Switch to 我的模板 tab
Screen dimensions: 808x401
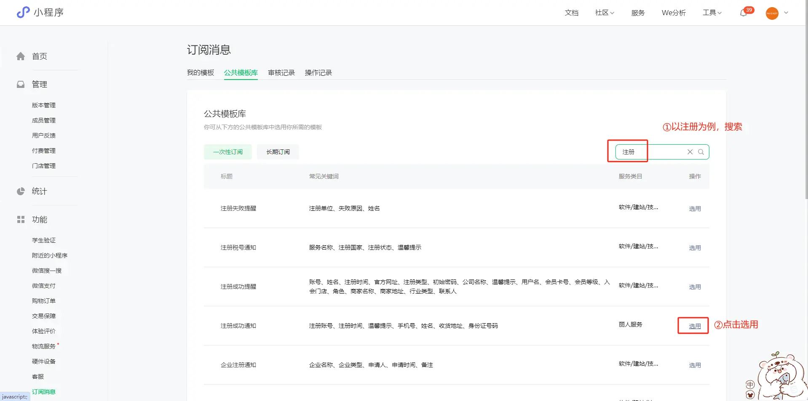(201, 73)
